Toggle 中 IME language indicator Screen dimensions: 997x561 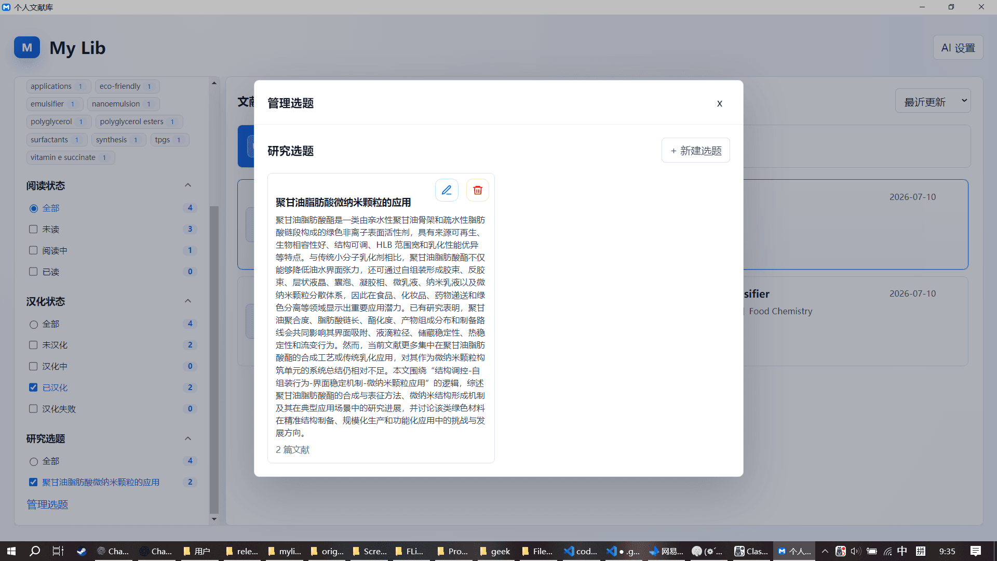[x=902, y=551]
